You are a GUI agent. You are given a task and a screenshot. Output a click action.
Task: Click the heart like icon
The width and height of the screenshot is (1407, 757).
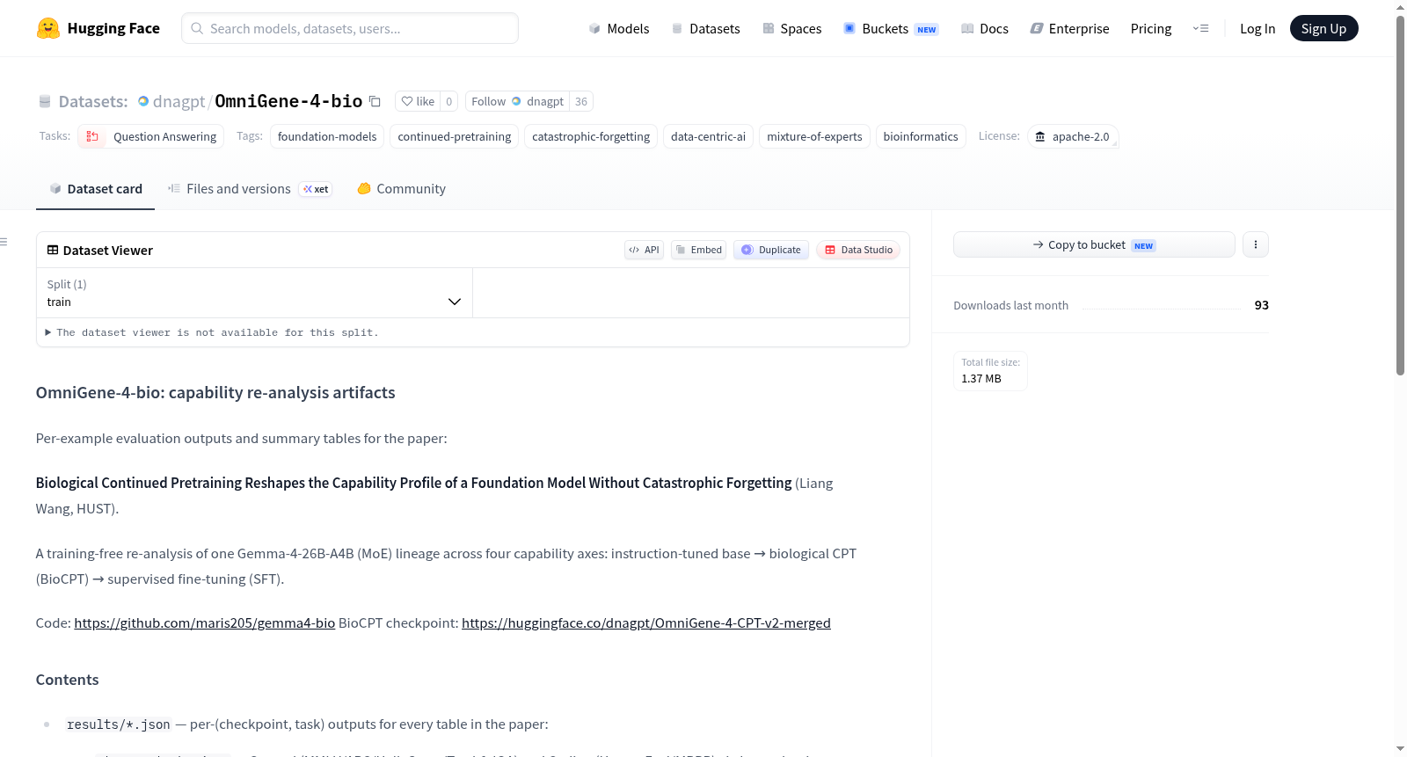(407, 101)
